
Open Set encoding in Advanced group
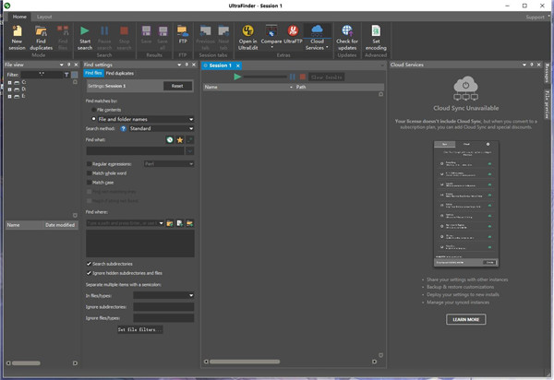(x=376, y=38)
